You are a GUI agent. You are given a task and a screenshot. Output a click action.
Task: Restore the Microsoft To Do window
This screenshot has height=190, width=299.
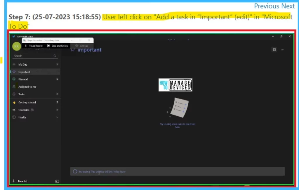(281, 36)
